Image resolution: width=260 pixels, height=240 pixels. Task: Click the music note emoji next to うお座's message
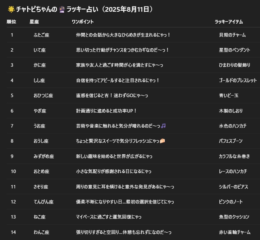(164, 126)
